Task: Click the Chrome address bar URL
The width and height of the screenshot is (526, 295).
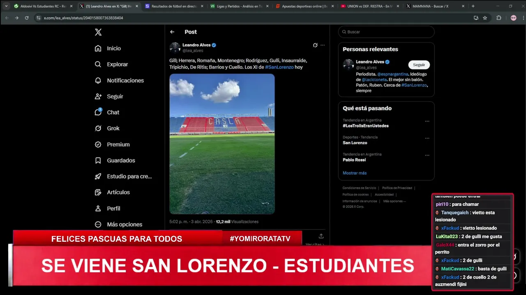Action: (83, 18)
